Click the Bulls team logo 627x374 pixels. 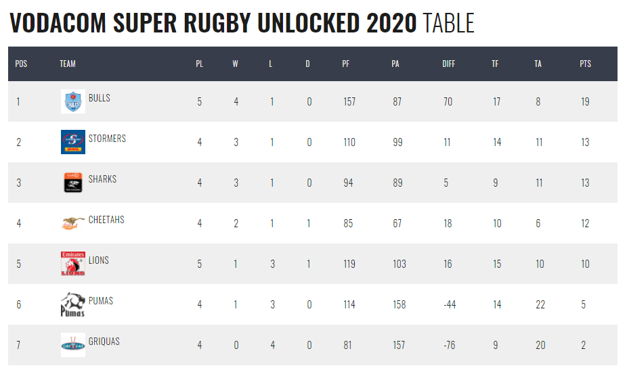point(72,101)
